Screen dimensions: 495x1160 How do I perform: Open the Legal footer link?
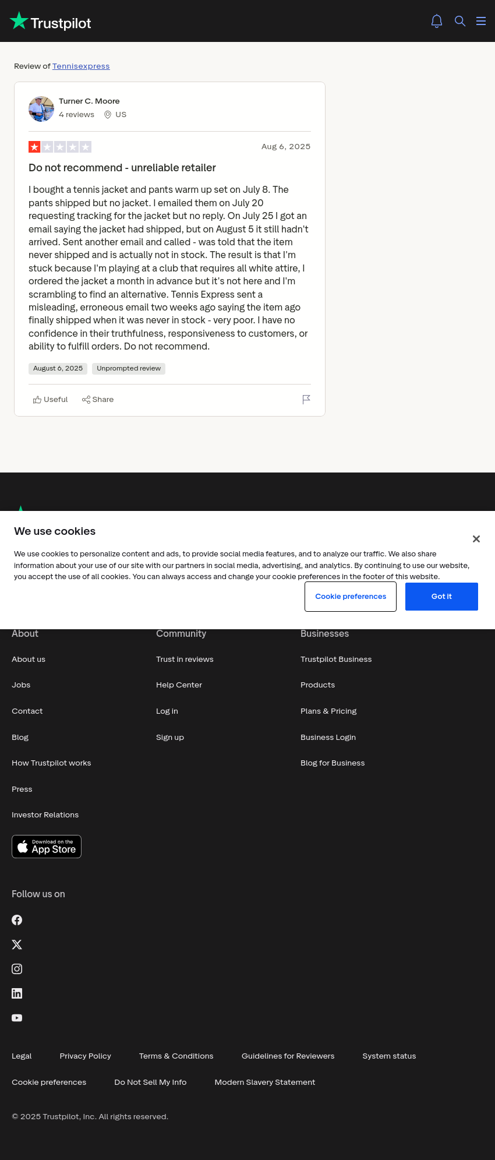point(22,1056)
